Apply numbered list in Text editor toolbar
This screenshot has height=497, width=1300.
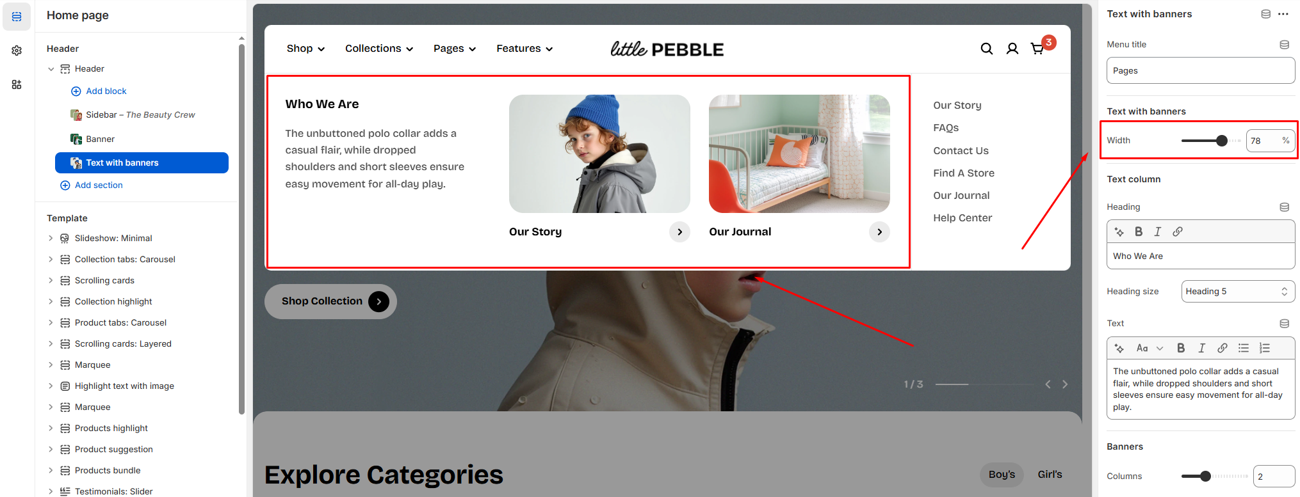(x=1265, y=348)
